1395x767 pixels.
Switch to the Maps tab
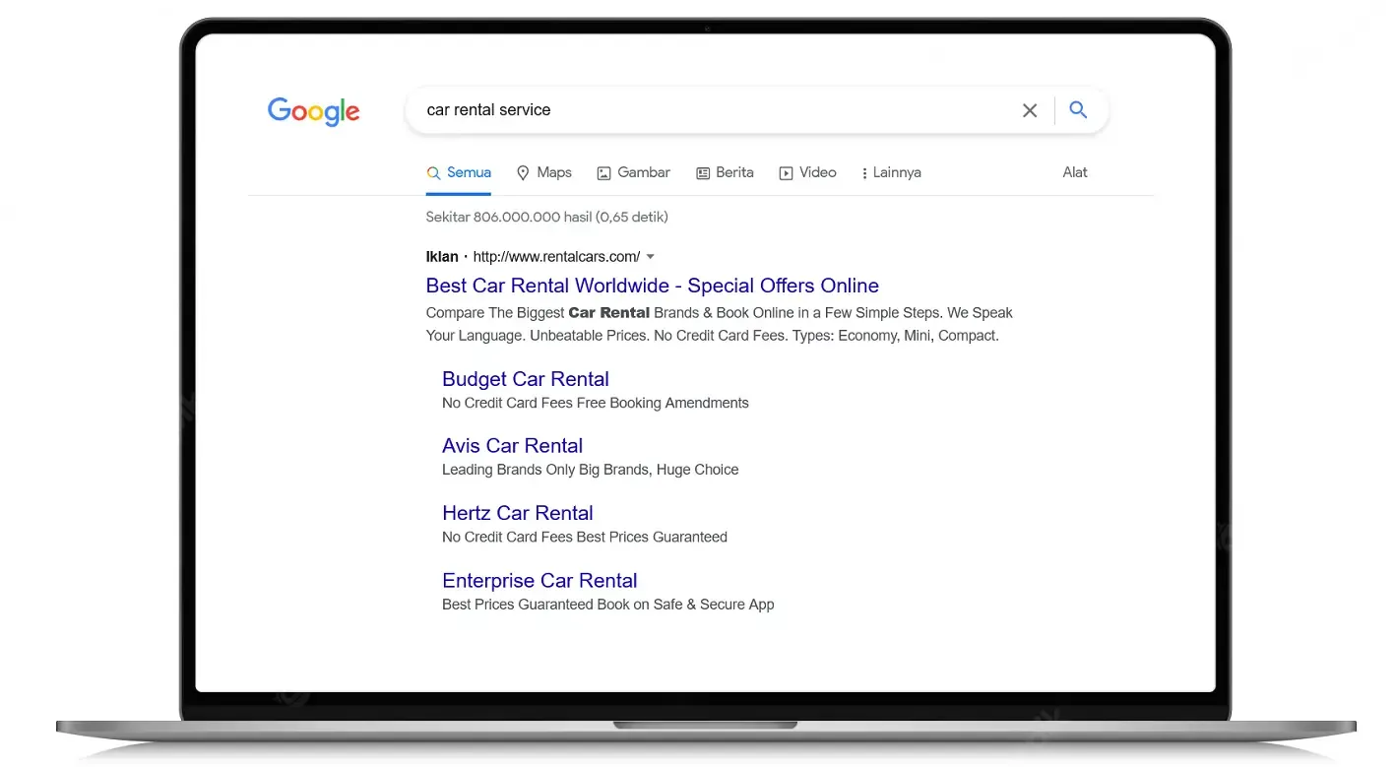[544, 172]
